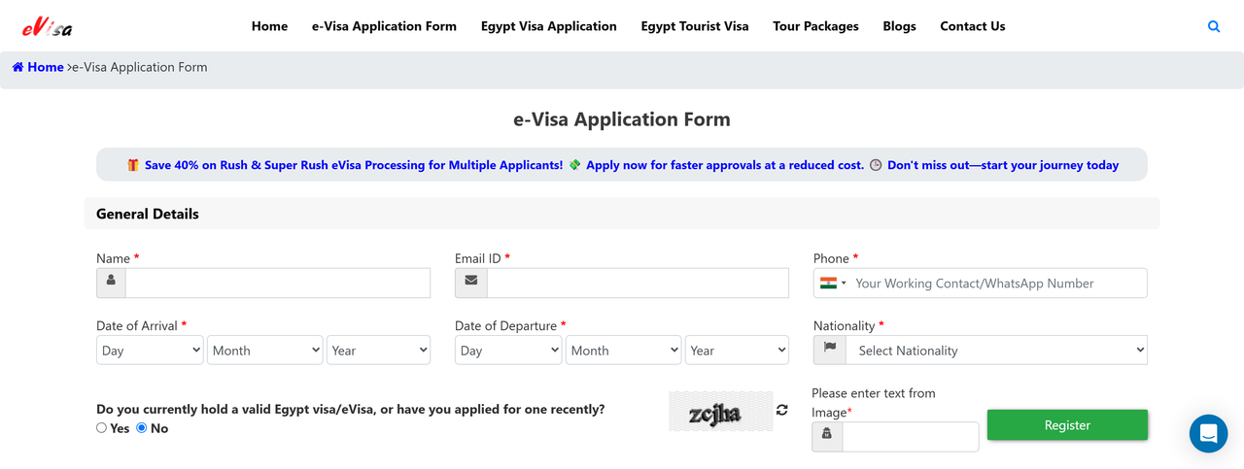Open Date of Arrival Year dropdown
Image resolution: width=1244 pixels, height=469 pixels.
(x=378, y=351)
